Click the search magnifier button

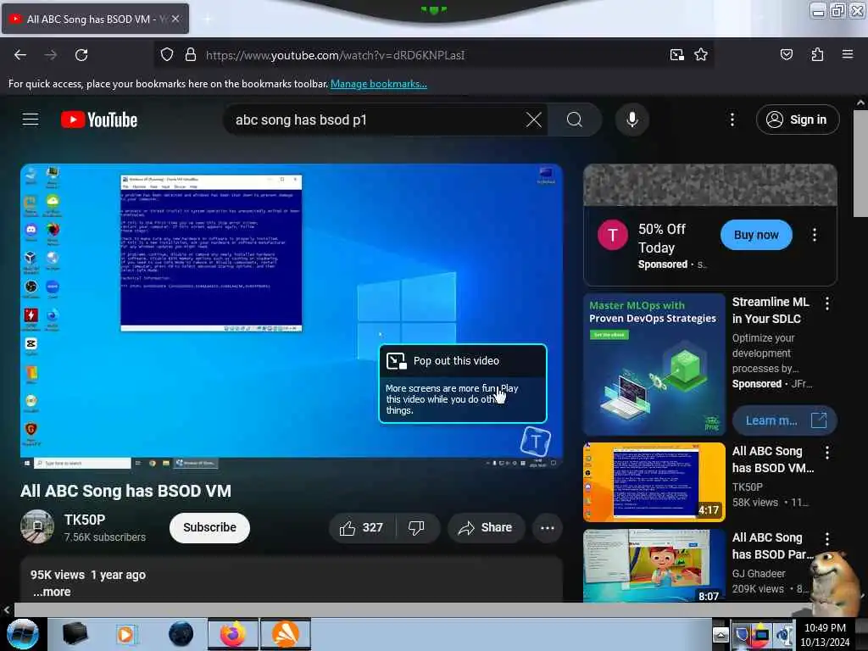tap(575, 120)
